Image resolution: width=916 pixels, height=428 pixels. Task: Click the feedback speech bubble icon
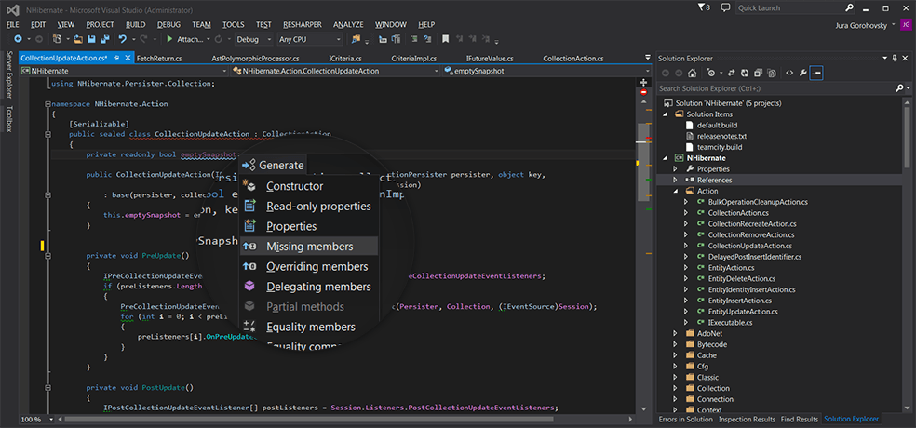tap(725, 7)
